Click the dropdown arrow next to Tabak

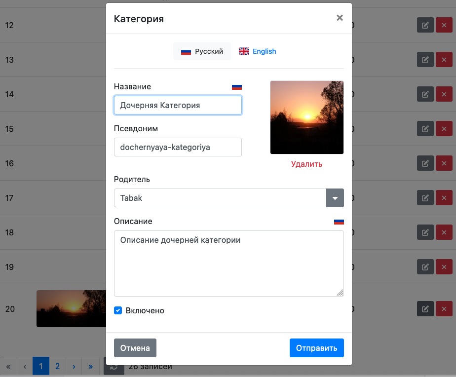(335, 198)
